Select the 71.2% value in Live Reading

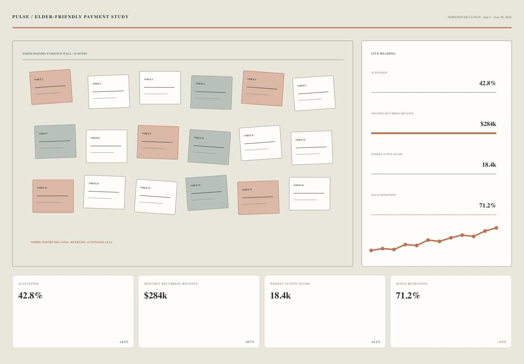click(488, 206)
